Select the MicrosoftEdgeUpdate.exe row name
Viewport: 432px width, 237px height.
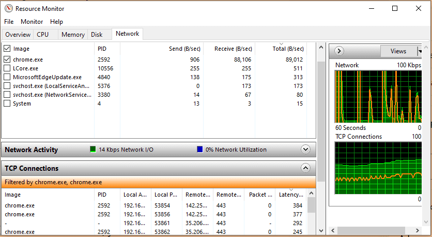click(x=47, y=77)
